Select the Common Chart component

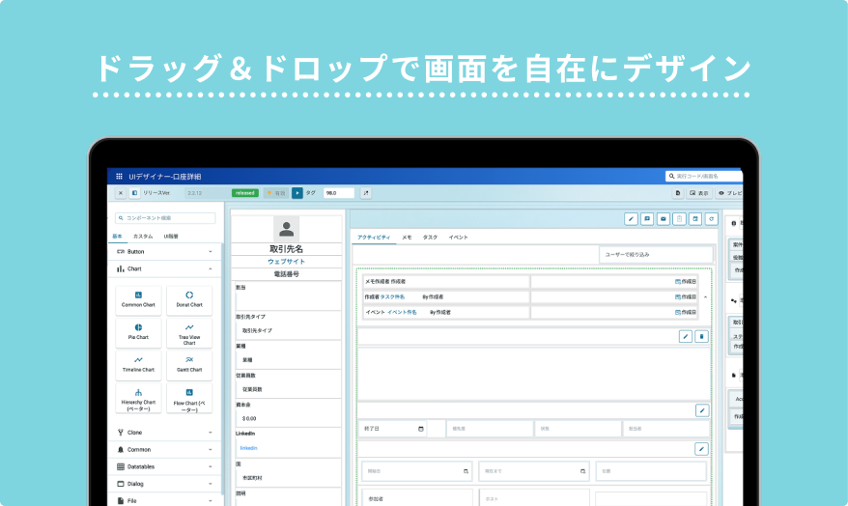coord(138,300)
